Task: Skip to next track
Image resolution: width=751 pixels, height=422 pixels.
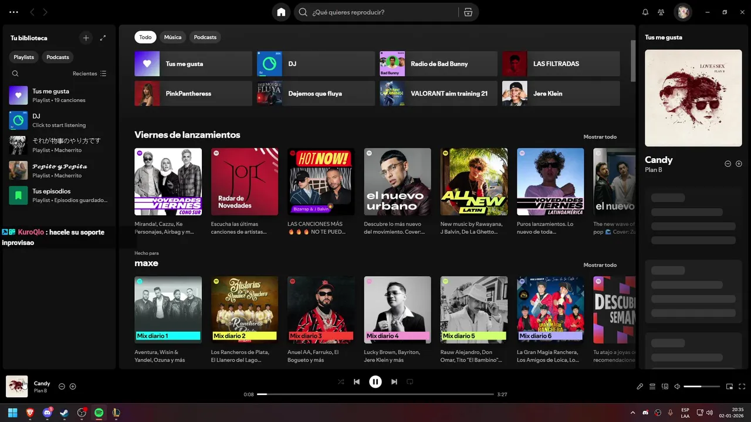Action: tap(394, 382)
